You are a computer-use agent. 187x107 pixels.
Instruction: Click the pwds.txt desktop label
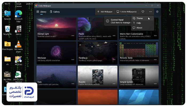pos(29,4)
